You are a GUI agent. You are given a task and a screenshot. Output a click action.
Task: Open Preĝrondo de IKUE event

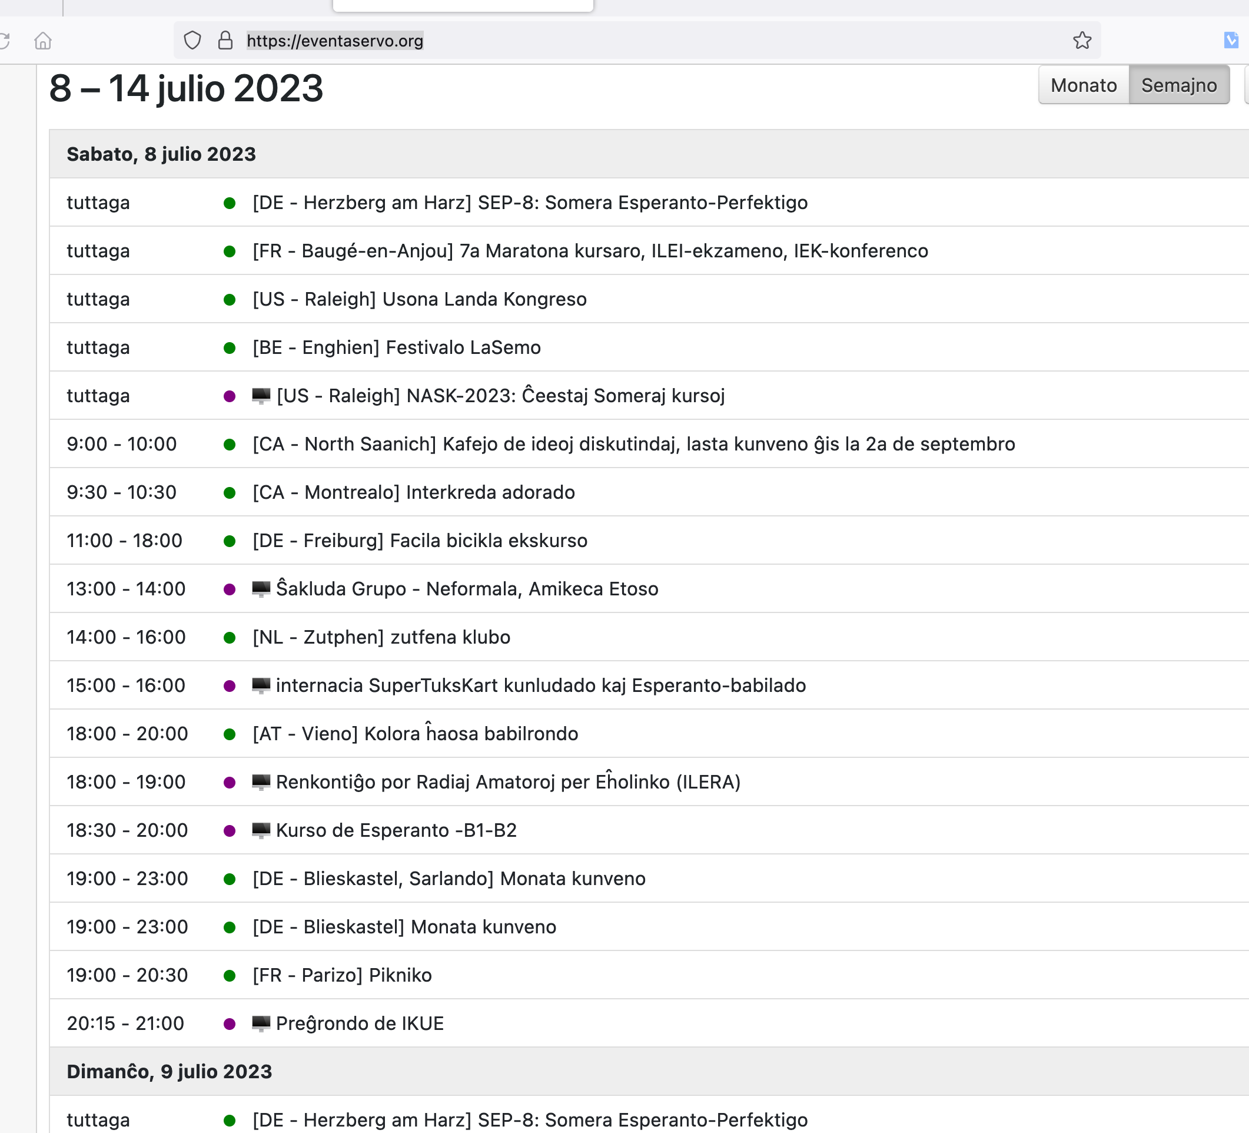click(360, 1024)
